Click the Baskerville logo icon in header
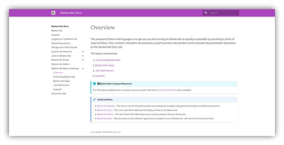The height and width of the screenshot is (145, 284). (x=53, y=13)
